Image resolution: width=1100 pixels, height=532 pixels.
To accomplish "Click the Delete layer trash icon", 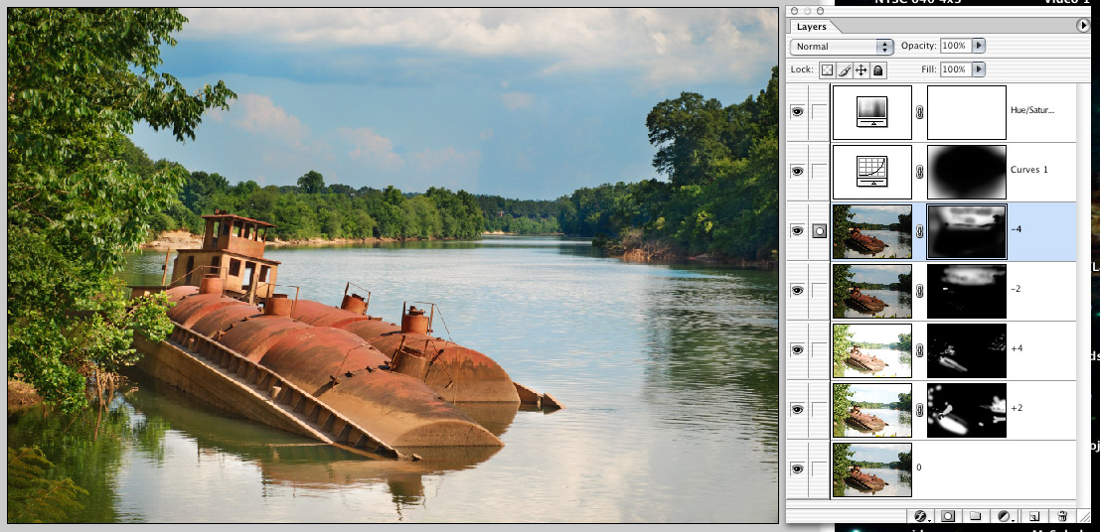I will coord(1062,516).
